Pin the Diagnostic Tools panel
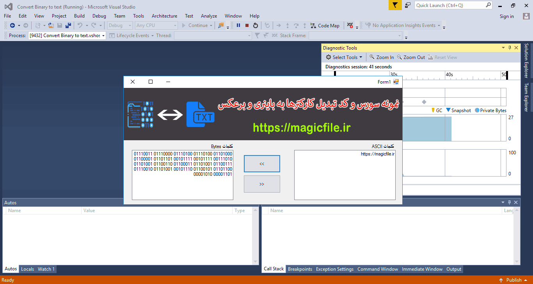 tap(510, 48)
